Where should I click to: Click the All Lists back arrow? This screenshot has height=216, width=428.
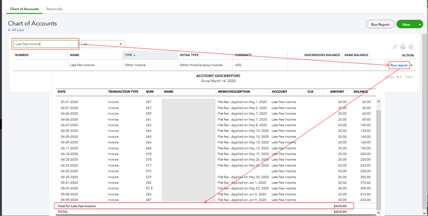point(9,30)
